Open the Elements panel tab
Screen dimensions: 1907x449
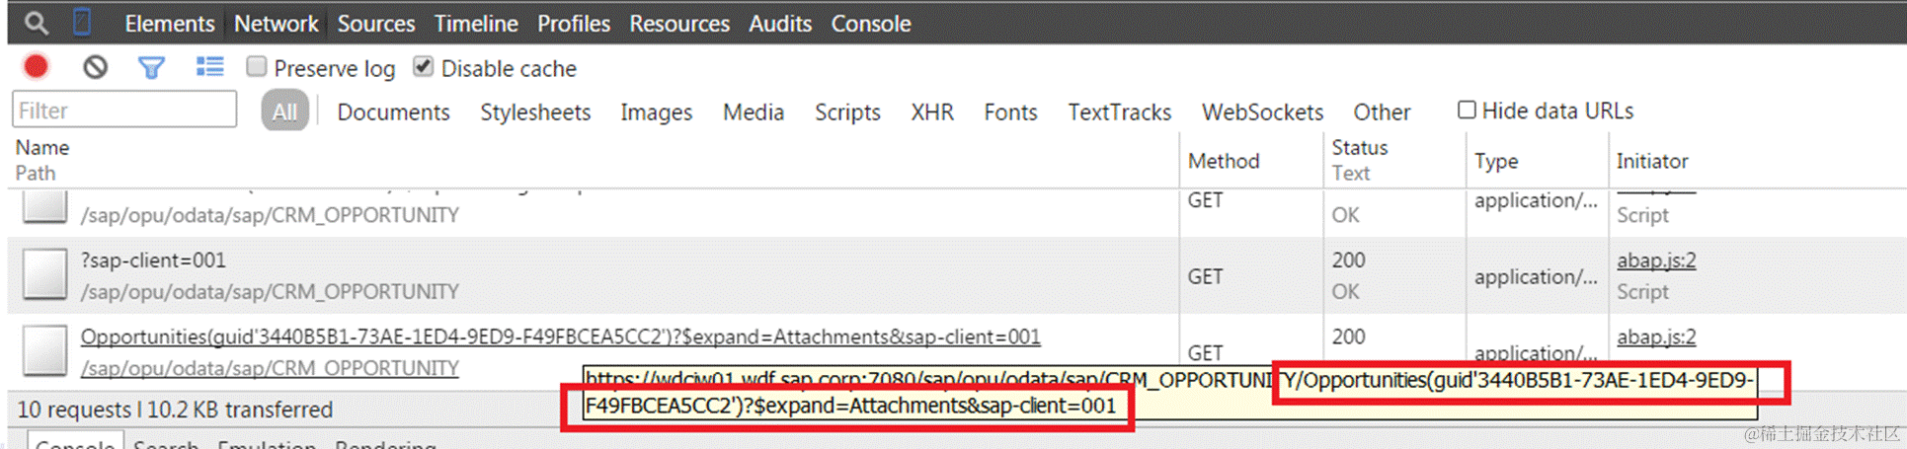pos(169,23)
